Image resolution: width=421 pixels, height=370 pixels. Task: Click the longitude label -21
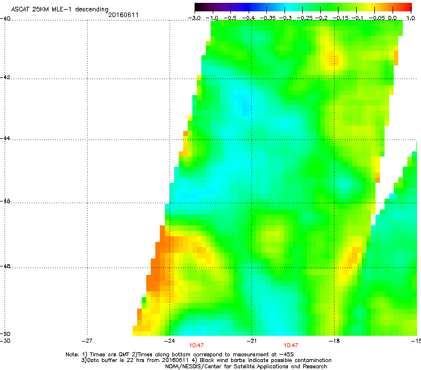(251, 341)
